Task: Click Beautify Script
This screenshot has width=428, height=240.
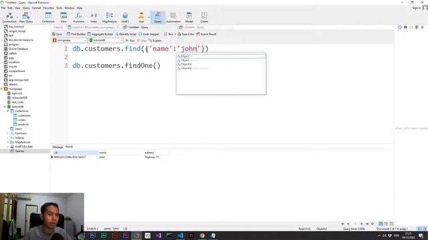Action: tap(126, 34)
